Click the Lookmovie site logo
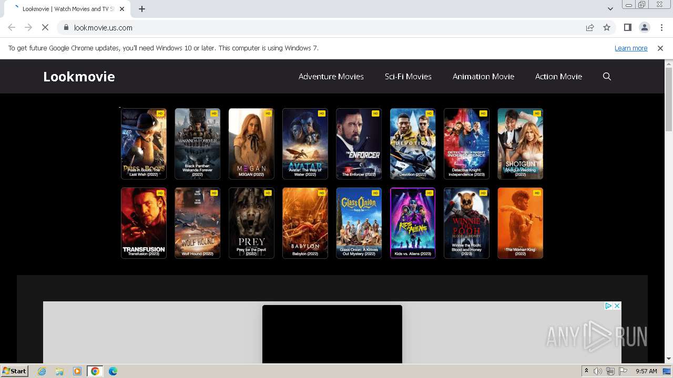Screen dimensions: 673x378 (x=79, y=77)
